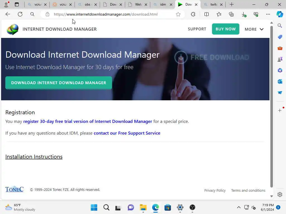The height and width of the screenshot is (214, 286).
Task: Open Settings and more ellipsis menu
Action: click(268, 14)
